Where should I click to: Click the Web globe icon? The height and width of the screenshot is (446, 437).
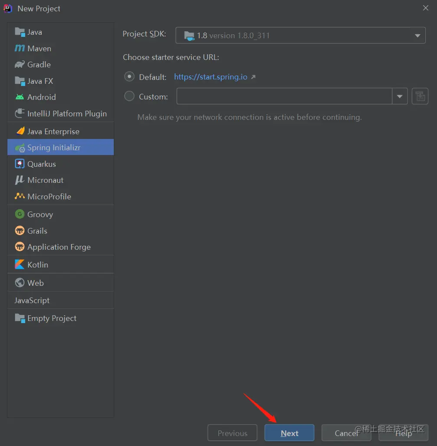tap(20, 282)
